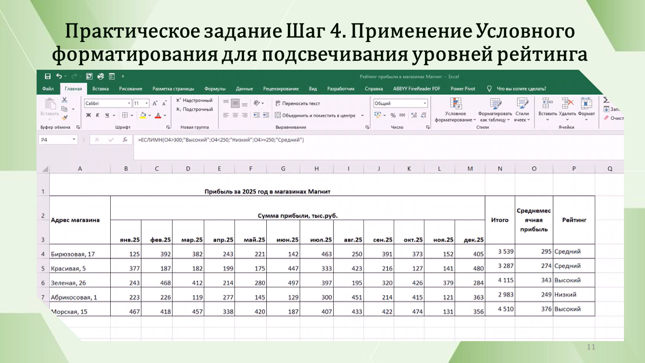Open the Calibri font name dropdown
Viewport: 645px width, 363px height.
pyautogui.click(x=108, y=103)
